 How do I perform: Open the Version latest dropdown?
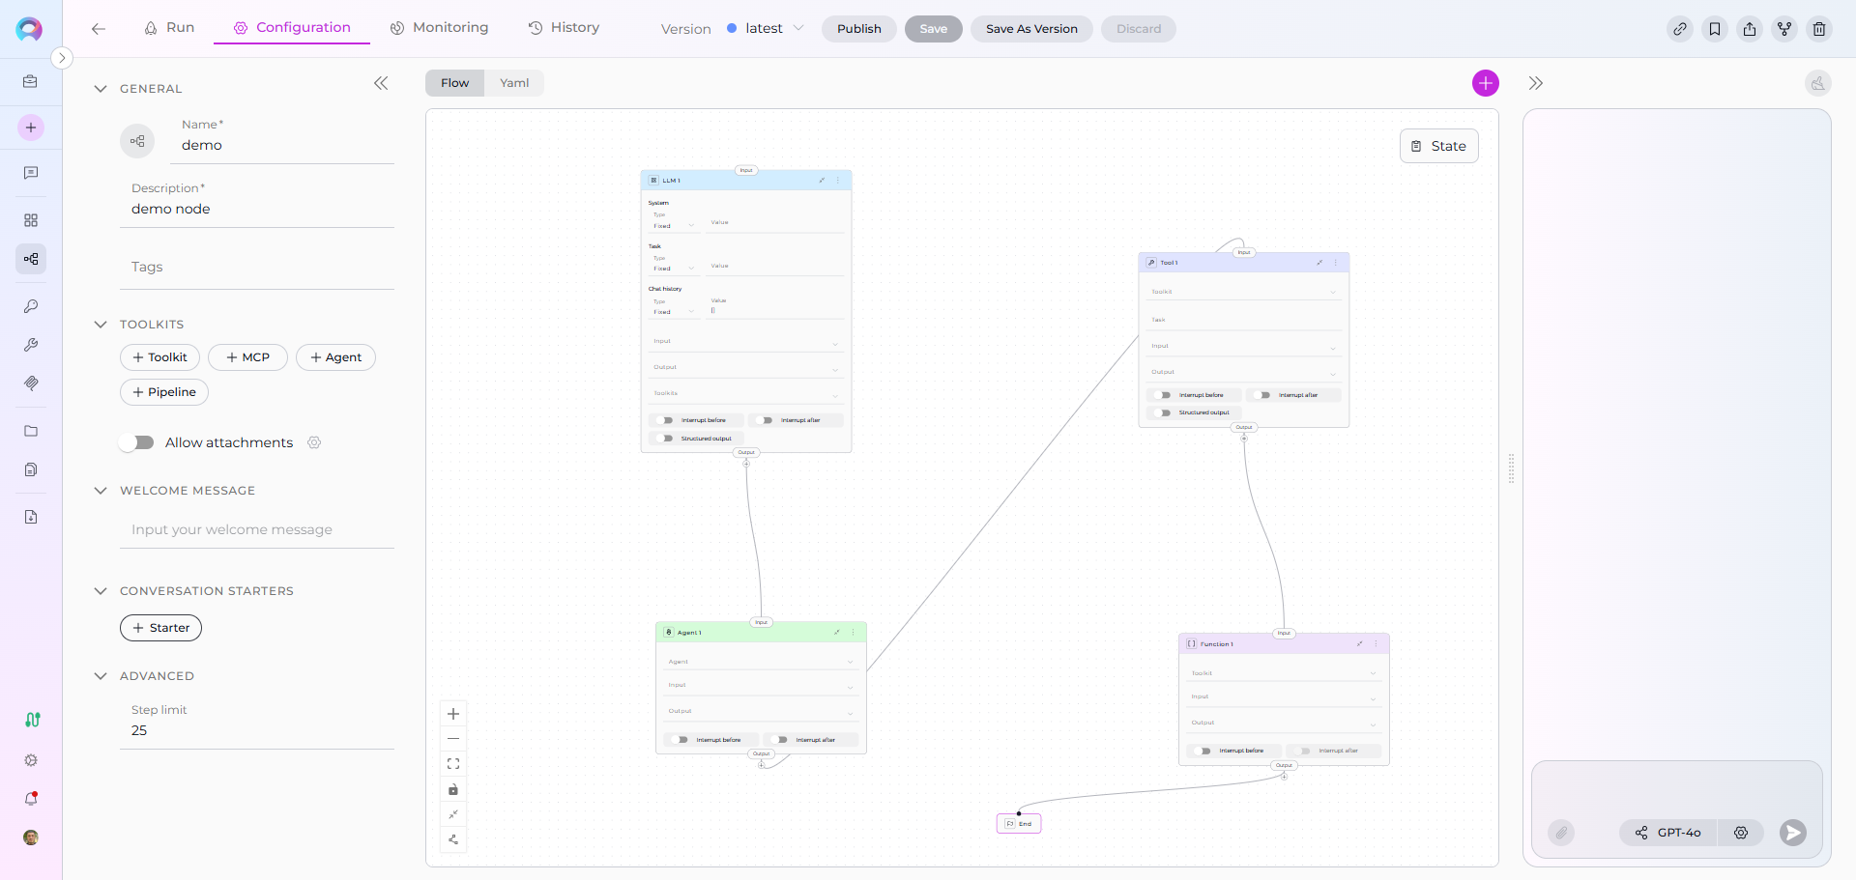(x=766, y=29)
